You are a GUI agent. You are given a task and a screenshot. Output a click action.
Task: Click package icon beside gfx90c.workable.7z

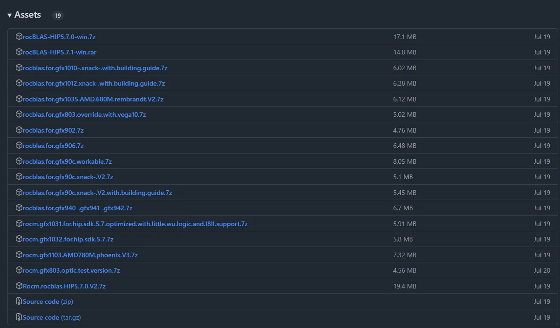click(x=19, y=161)
